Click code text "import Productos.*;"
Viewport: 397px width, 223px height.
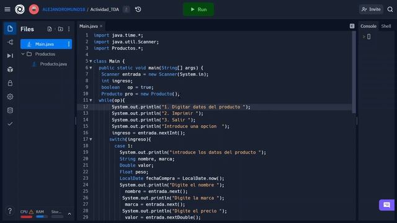point(118,48)
